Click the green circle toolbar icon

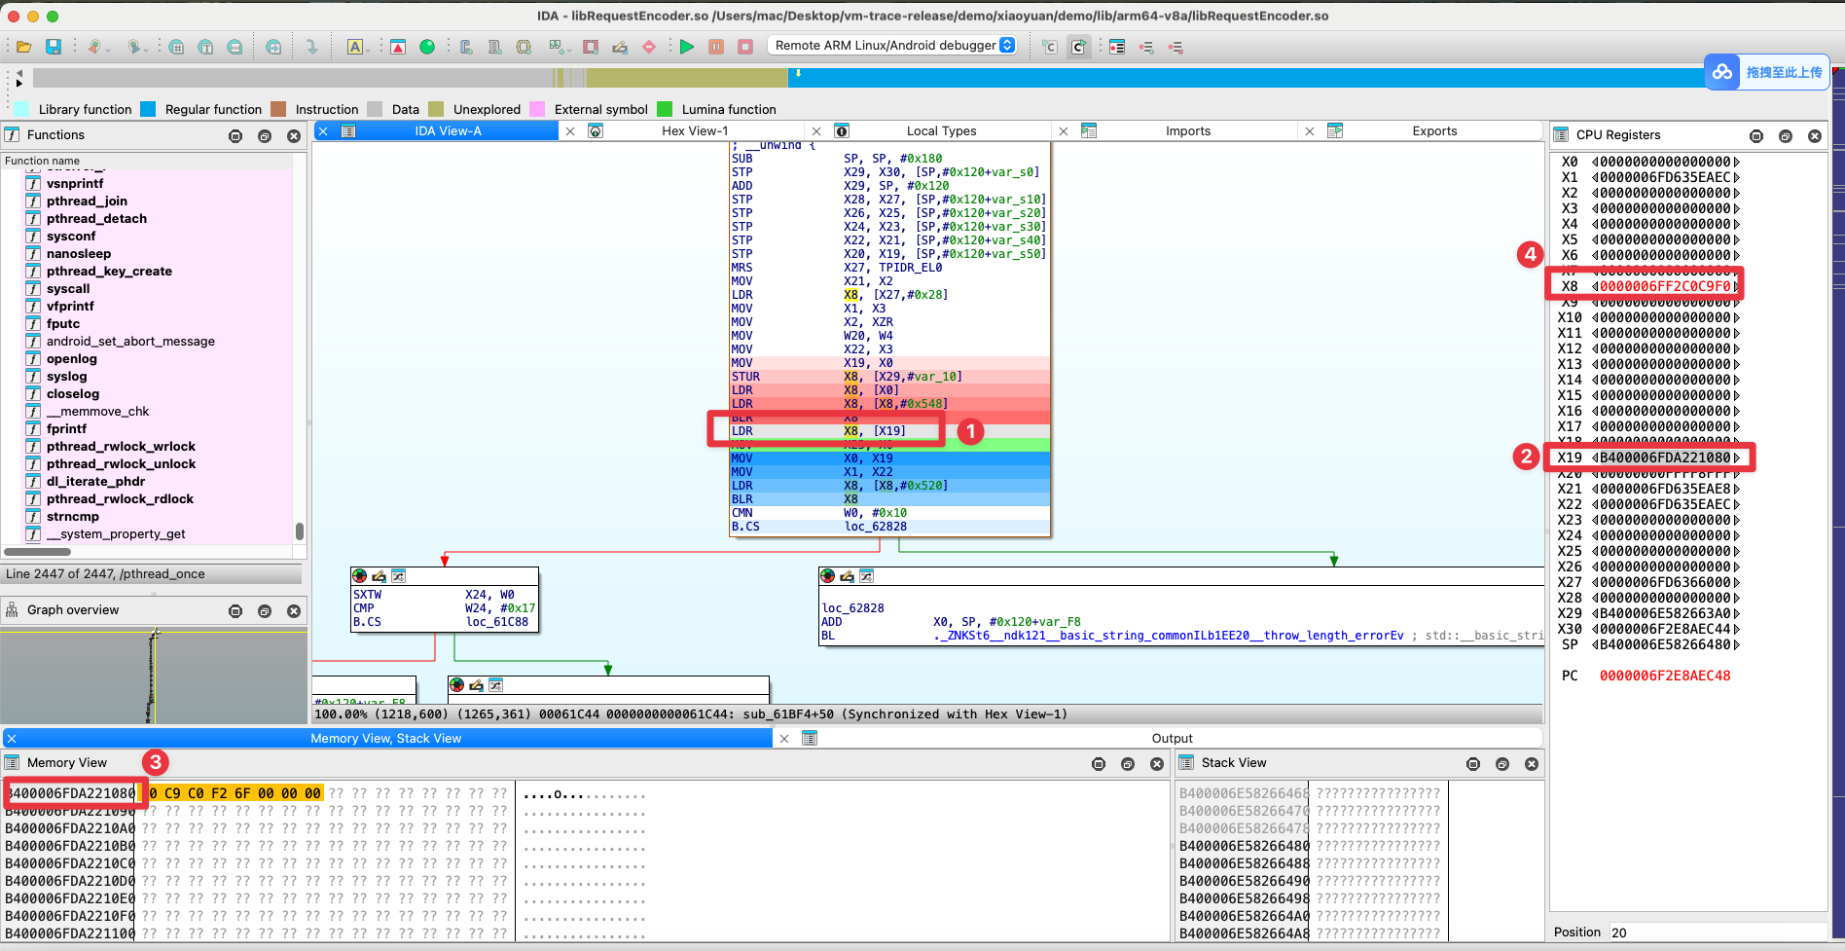coord(426,47)
